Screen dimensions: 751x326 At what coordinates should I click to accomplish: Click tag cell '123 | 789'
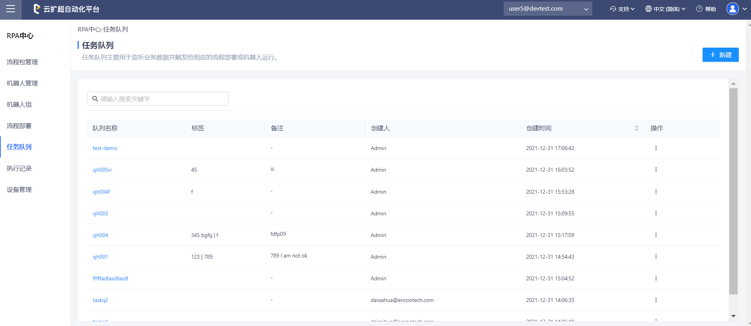202,257
